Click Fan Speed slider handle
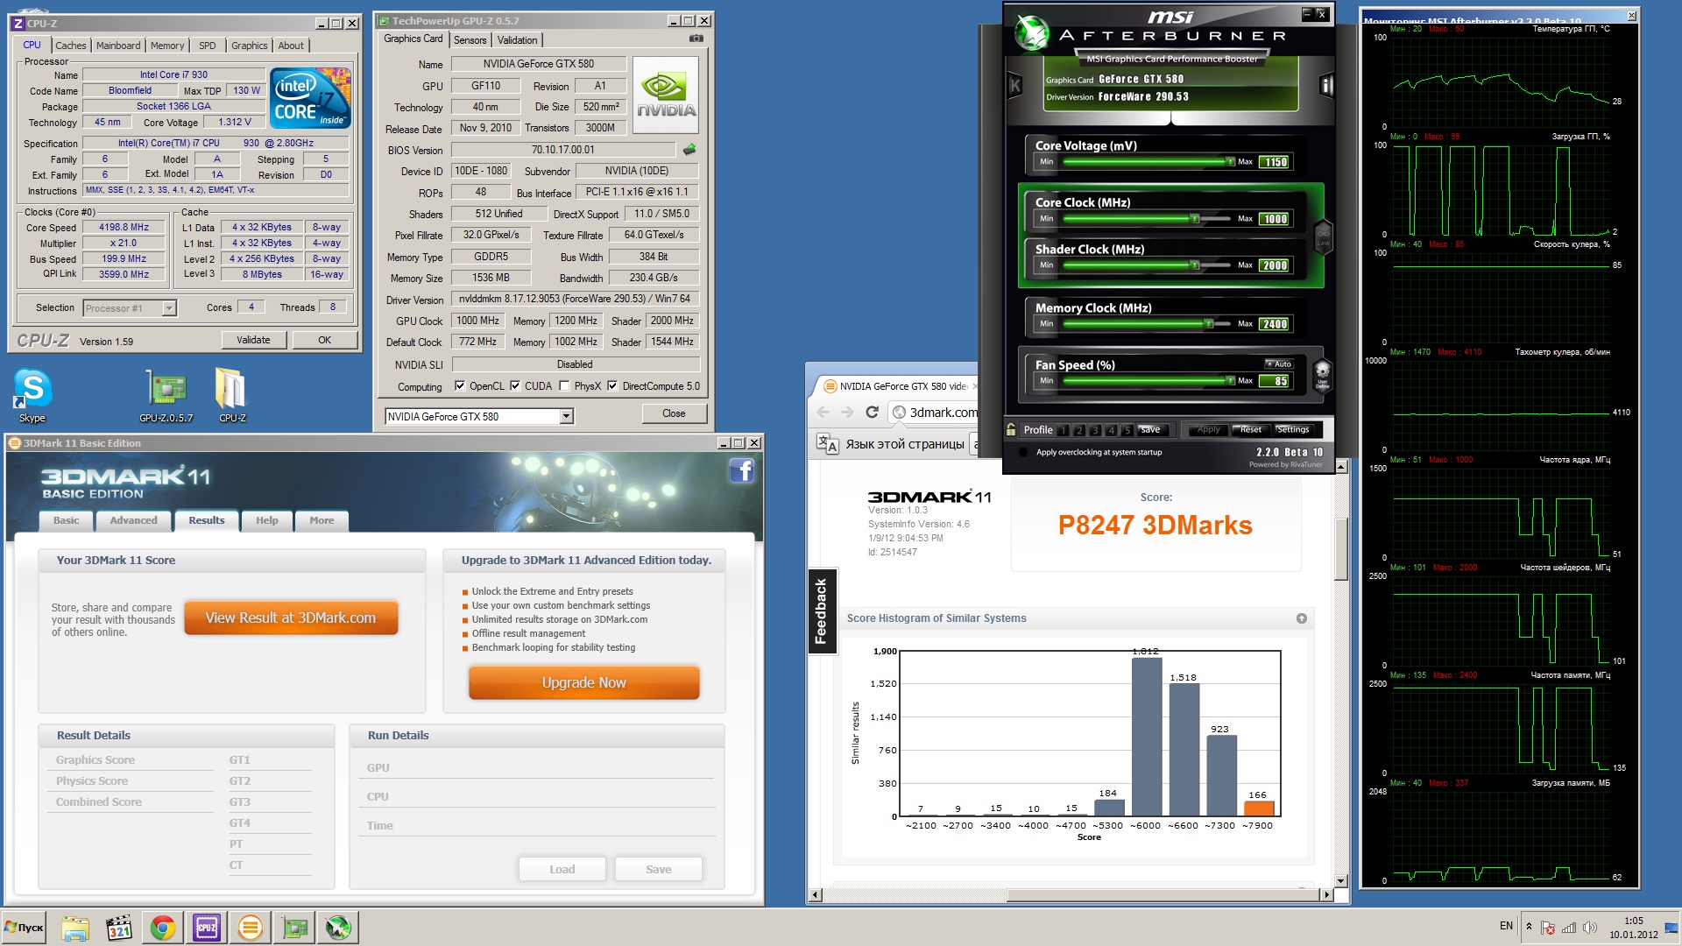 (x=1230, y=381)
